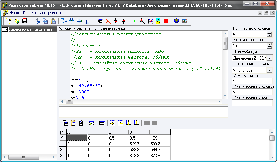Click the row array name field
Viewport: 277px width, 162px height.
[251, 102]
